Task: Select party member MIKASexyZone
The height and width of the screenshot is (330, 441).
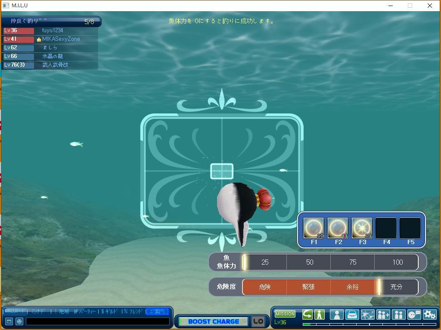Action: 61,39
